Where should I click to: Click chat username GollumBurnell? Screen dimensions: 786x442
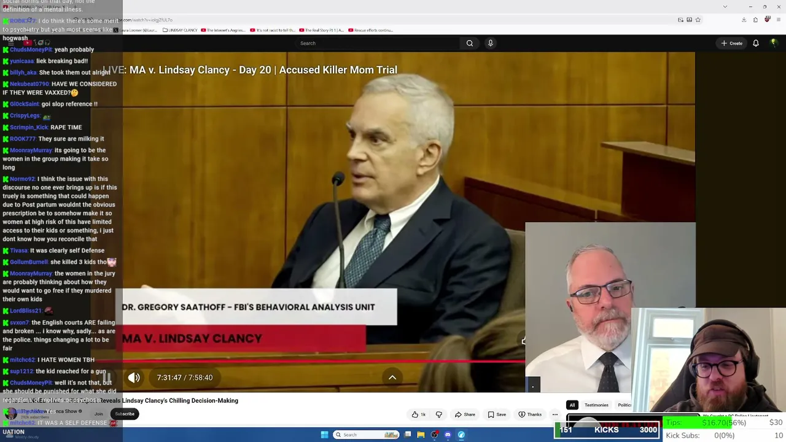(29, 262)
